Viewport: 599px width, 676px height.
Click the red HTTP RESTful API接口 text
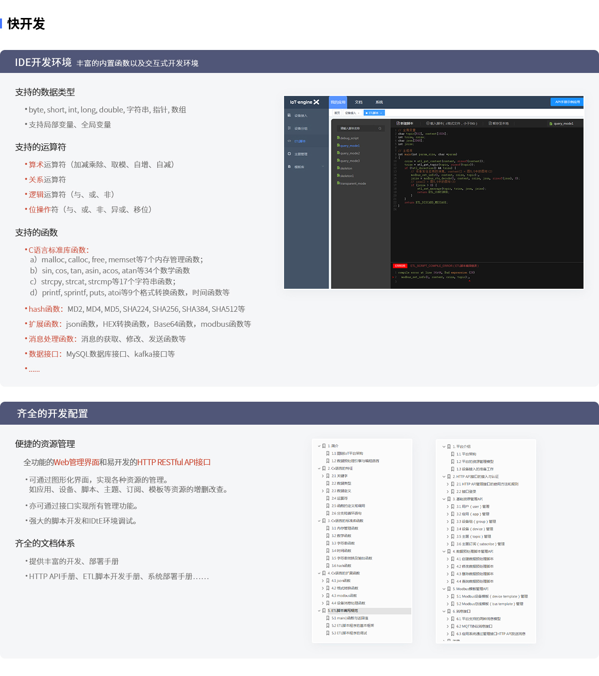(174, 462)
